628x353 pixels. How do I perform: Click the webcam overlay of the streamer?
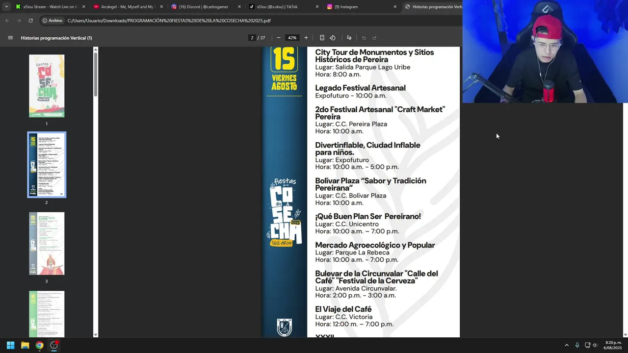click(x=545, y=51)
